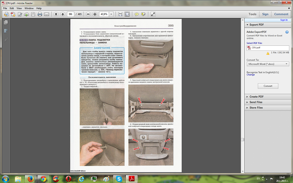Open Attachments paperclip panel in sidebar
Image resolution: width=293 pixels, height=183 pixels.
coord(6,40)
